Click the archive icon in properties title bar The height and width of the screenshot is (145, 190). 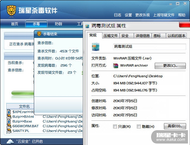pyautogui.click(x=87, y=26)
